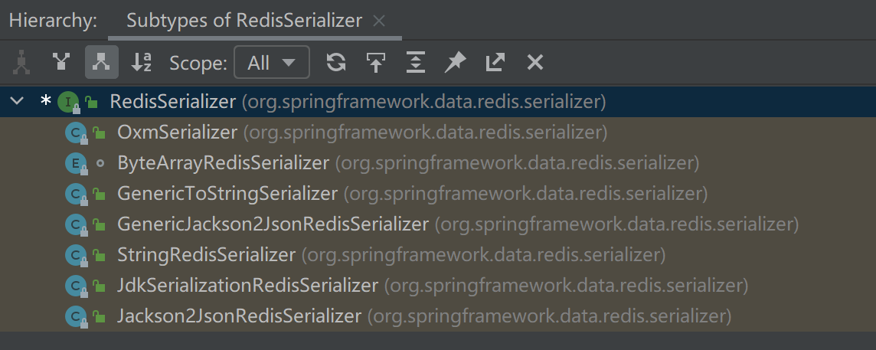Close the Subtypes of RedisSerializer tab
This screenshot has width=876, height=350.
[x=379, y=21]
